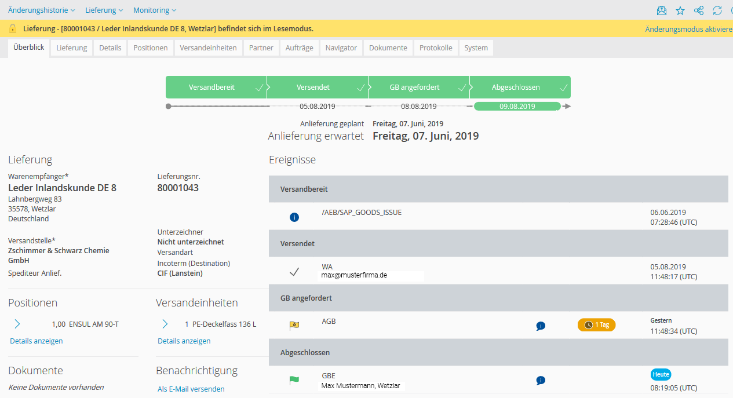Click the favorites star icon
The image size is (733, 398).
680,10
